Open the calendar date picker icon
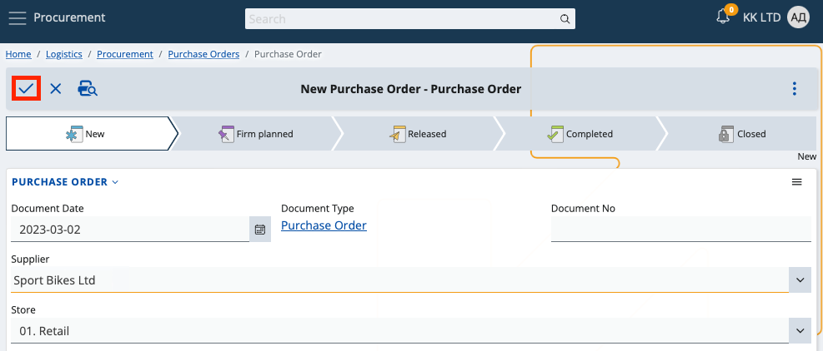Viewport: 823px width, 351px height. tap(260, 230)
